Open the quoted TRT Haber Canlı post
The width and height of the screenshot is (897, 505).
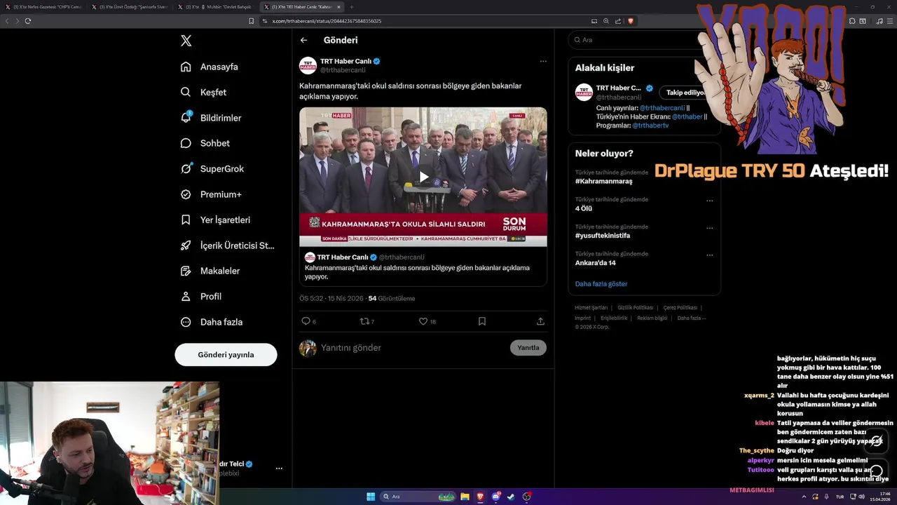[x=423, y=267]
